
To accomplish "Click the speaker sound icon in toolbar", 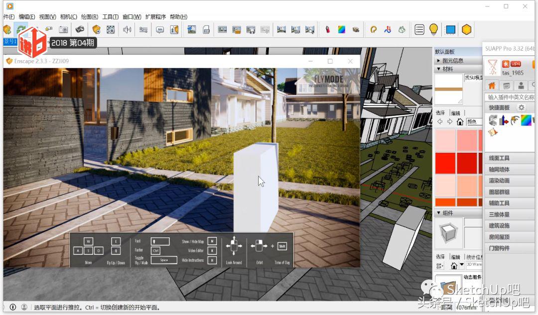I will (127, 29).
